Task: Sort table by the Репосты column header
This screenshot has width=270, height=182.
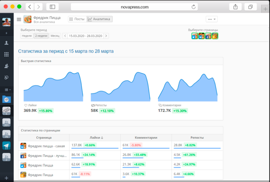Action: [197, 137]
